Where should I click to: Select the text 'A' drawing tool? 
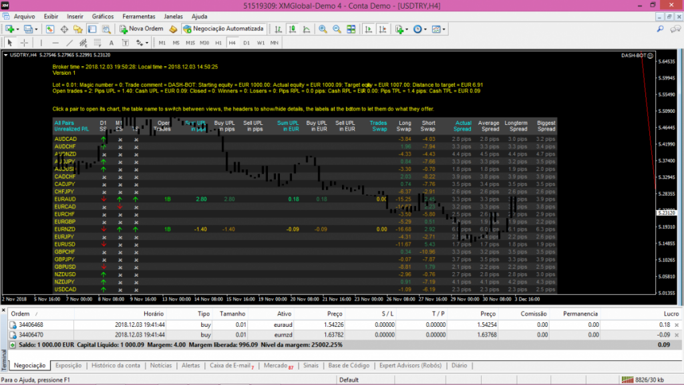tap(112, 43)
